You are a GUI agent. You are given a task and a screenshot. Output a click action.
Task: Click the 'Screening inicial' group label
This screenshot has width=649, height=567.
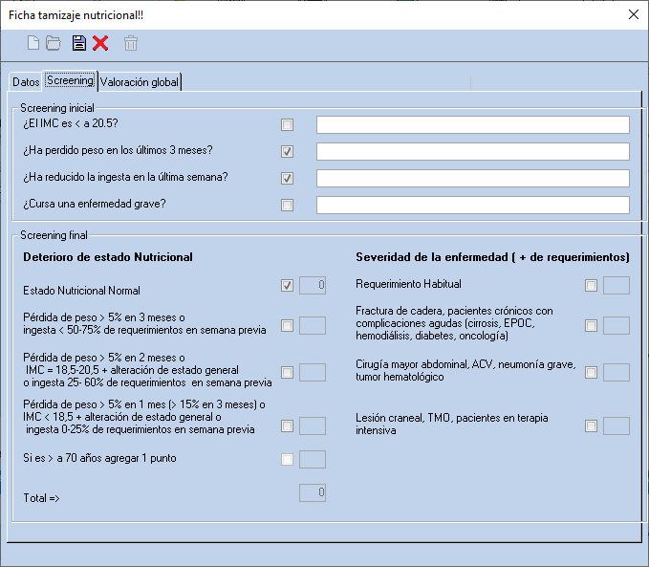click(57, 108)
